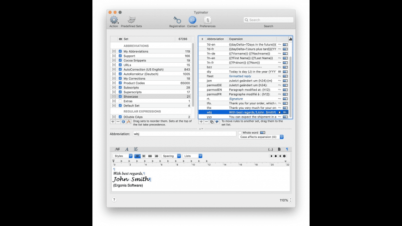The width and height of the screenshot is (402, 226).
Task: Open help with the question mark button
Action: point(114,200)
